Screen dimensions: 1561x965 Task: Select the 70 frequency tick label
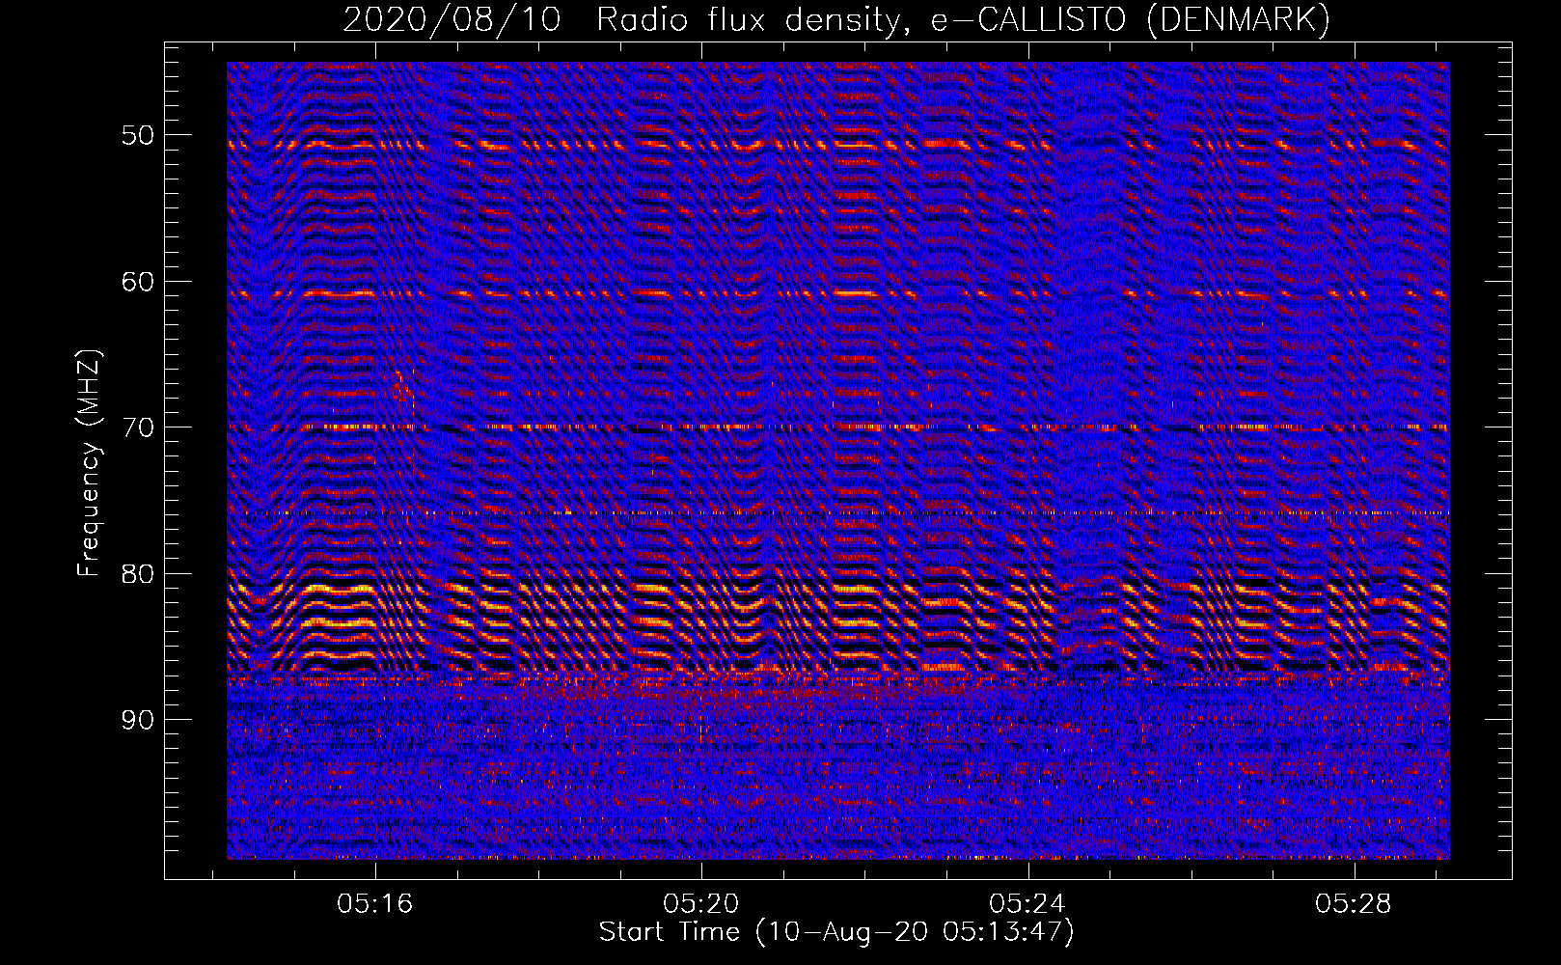pyautogui.click(x=138, y=427)
